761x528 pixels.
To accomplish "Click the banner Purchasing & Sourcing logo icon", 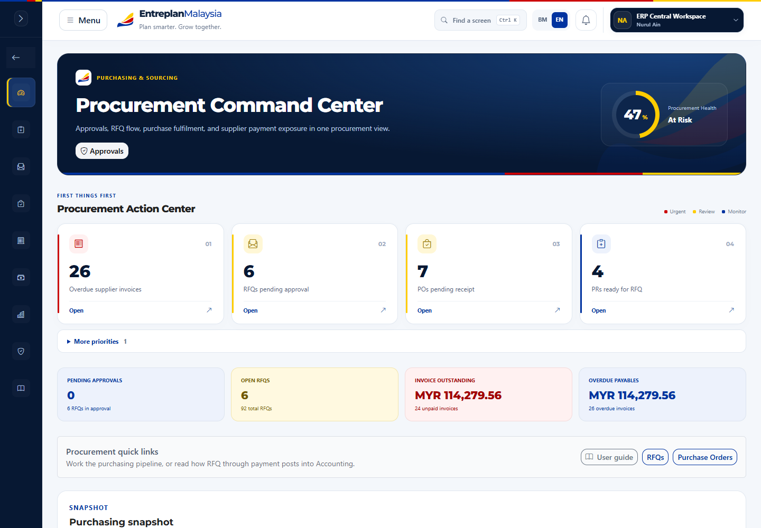I will 83,78.
